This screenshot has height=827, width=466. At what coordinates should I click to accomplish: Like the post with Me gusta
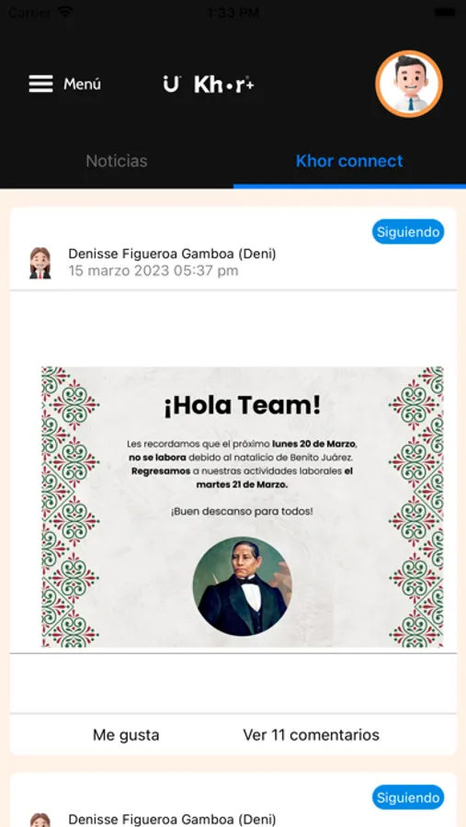point(126,735)
